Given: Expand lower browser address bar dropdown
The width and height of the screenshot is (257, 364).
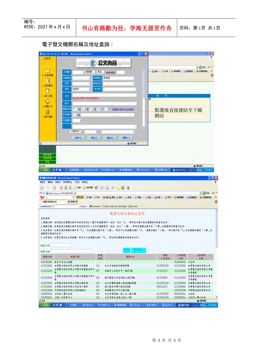Looking at the screenshot, I should point(201,193).
